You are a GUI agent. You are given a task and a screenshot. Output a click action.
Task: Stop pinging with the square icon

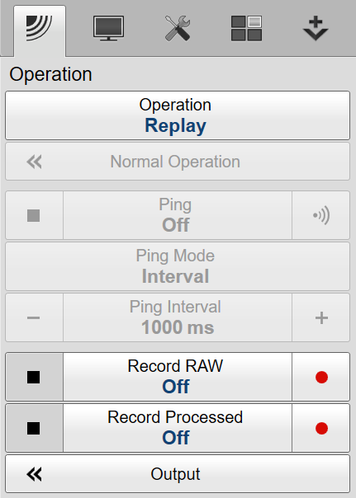pos(34,215)
